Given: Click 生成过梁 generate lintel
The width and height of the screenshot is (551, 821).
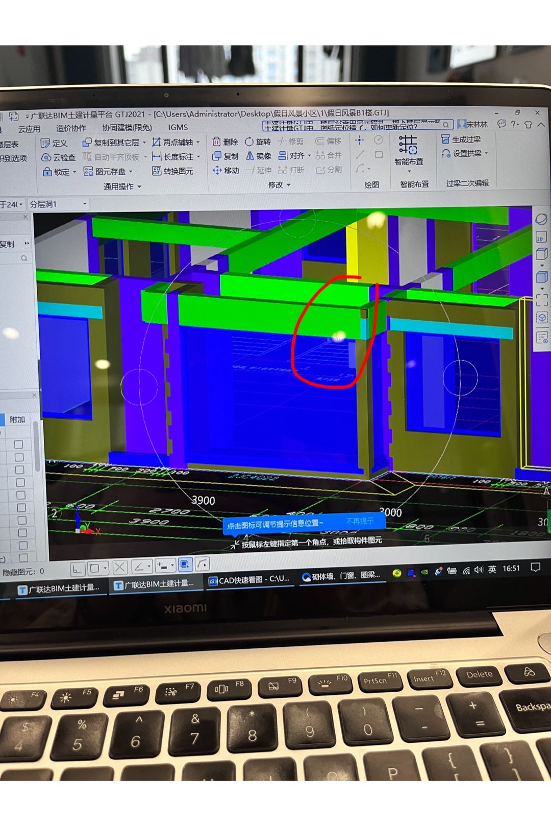Looking at the screenshot, I should tap(461, 139).
